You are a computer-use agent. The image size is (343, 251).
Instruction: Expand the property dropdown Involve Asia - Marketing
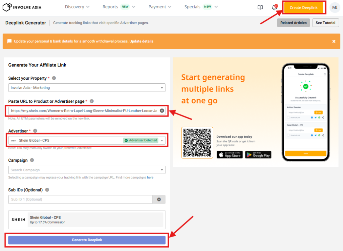[87, 88]
